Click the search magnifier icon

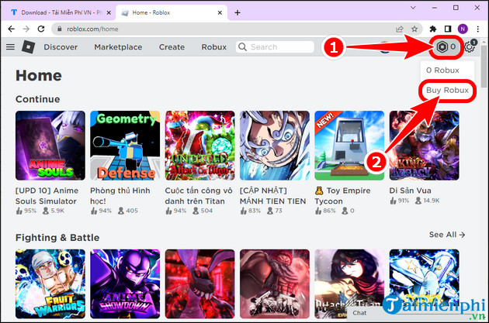point(242,47)
